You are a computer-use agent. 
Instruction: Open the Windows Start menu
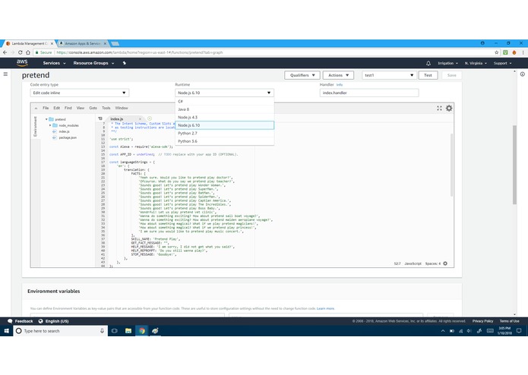tap(6, 331)
